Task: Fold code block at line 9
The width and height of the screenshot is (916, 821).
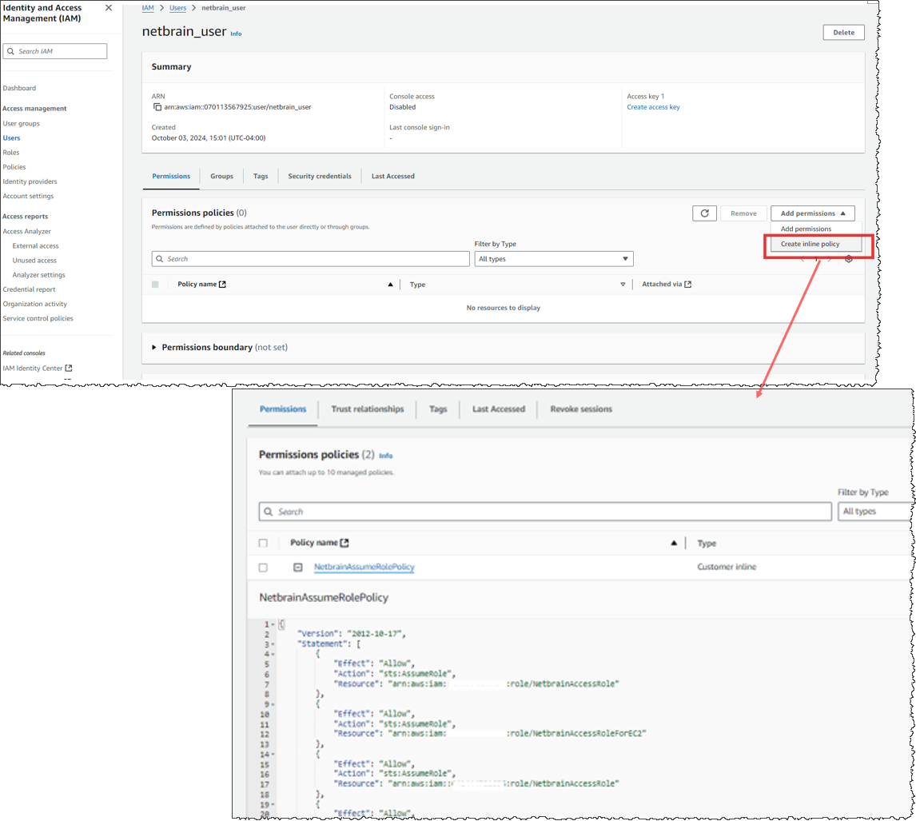Action: pos(273,704)
